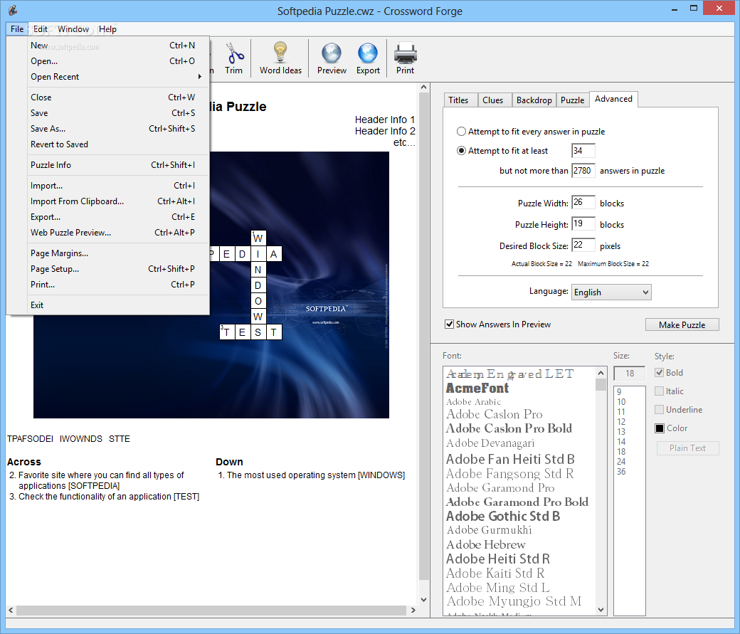This screenshot has width=740, height=634.
Task: Open the Help menu
Action: click(107, 28)
